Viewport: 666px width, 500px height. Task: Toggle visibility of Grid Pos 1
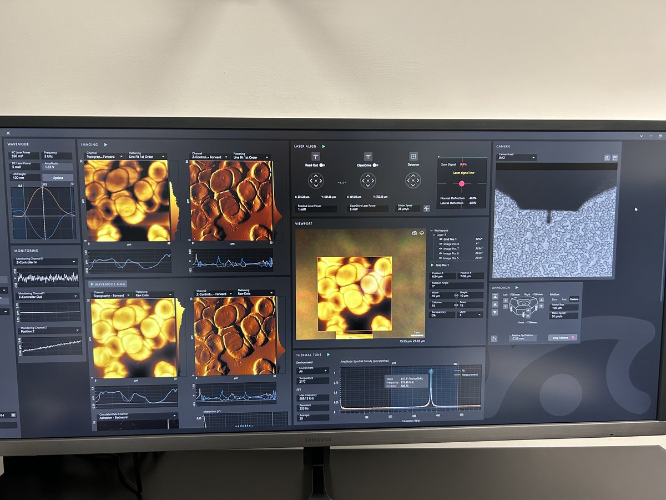coord(440,239)
